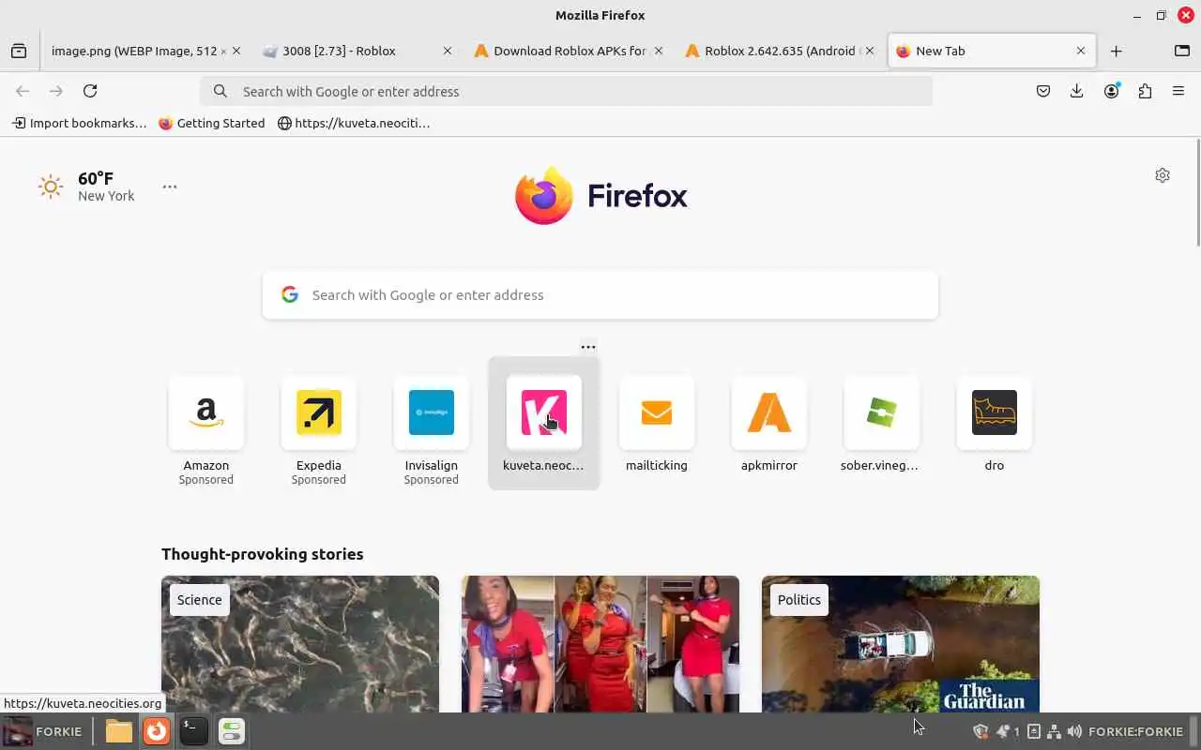This screenshot has height=750, width=1201.
Task: Open the Science story thumbnail
Action: [300, 644]
